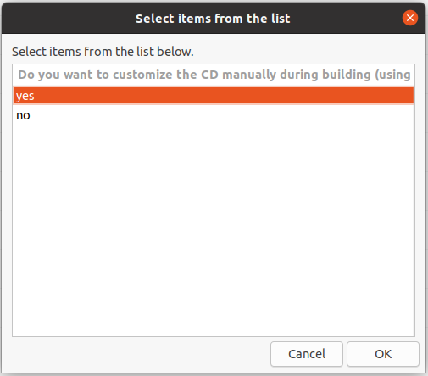The height and width of the screenshot is (376, 428).
Task: Click the Cancel button beside OK
Action: click(307, 354)
